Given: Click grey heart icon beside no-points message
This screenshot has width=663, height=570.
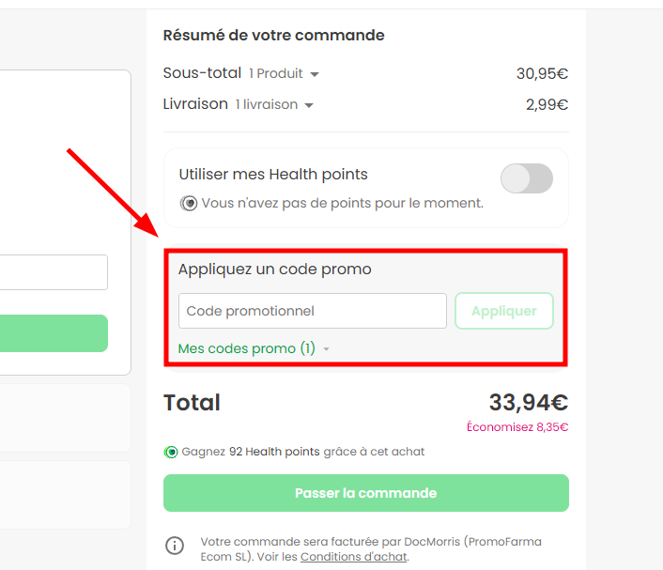Looking at the screenshot, I should point(189,203).
